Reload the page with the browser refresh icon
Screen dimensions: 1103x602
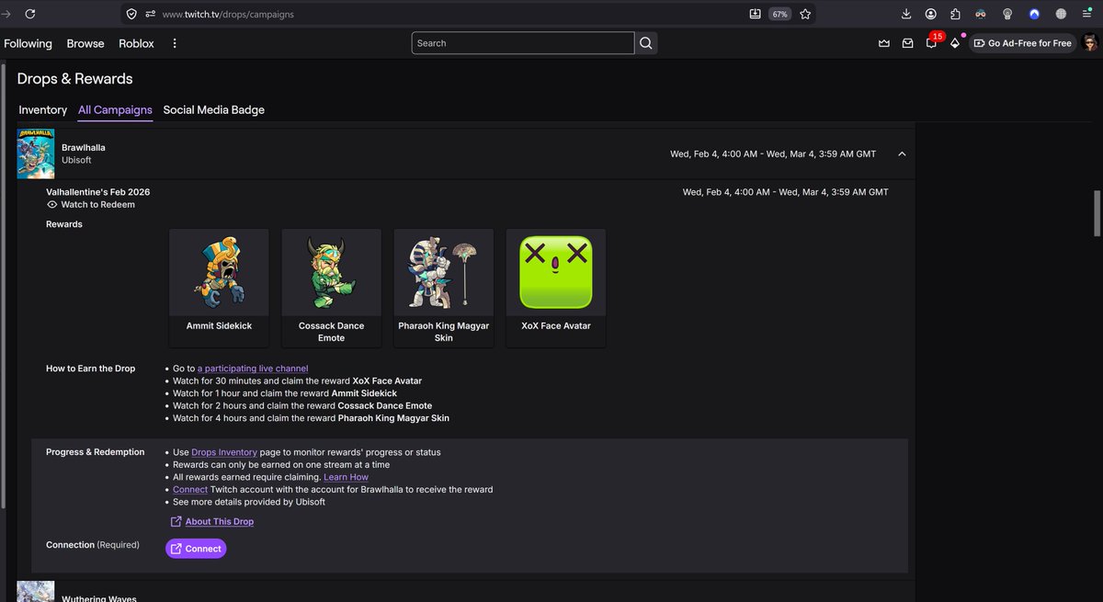click(30, 14)
